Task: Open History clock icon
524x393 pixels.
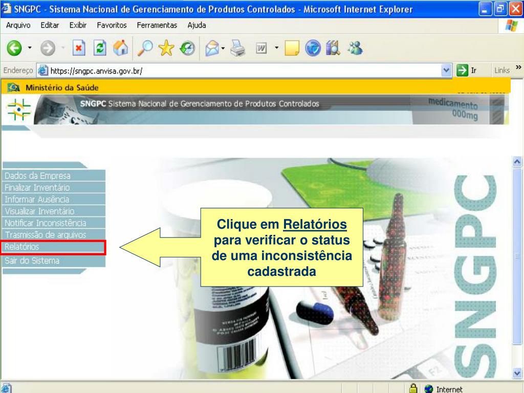Action: (x=187, y=48)
